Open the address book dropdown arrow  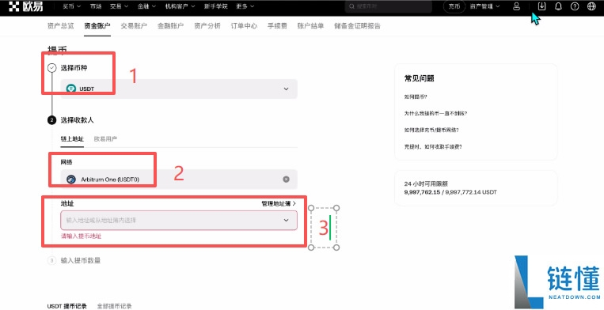[287, 221]
